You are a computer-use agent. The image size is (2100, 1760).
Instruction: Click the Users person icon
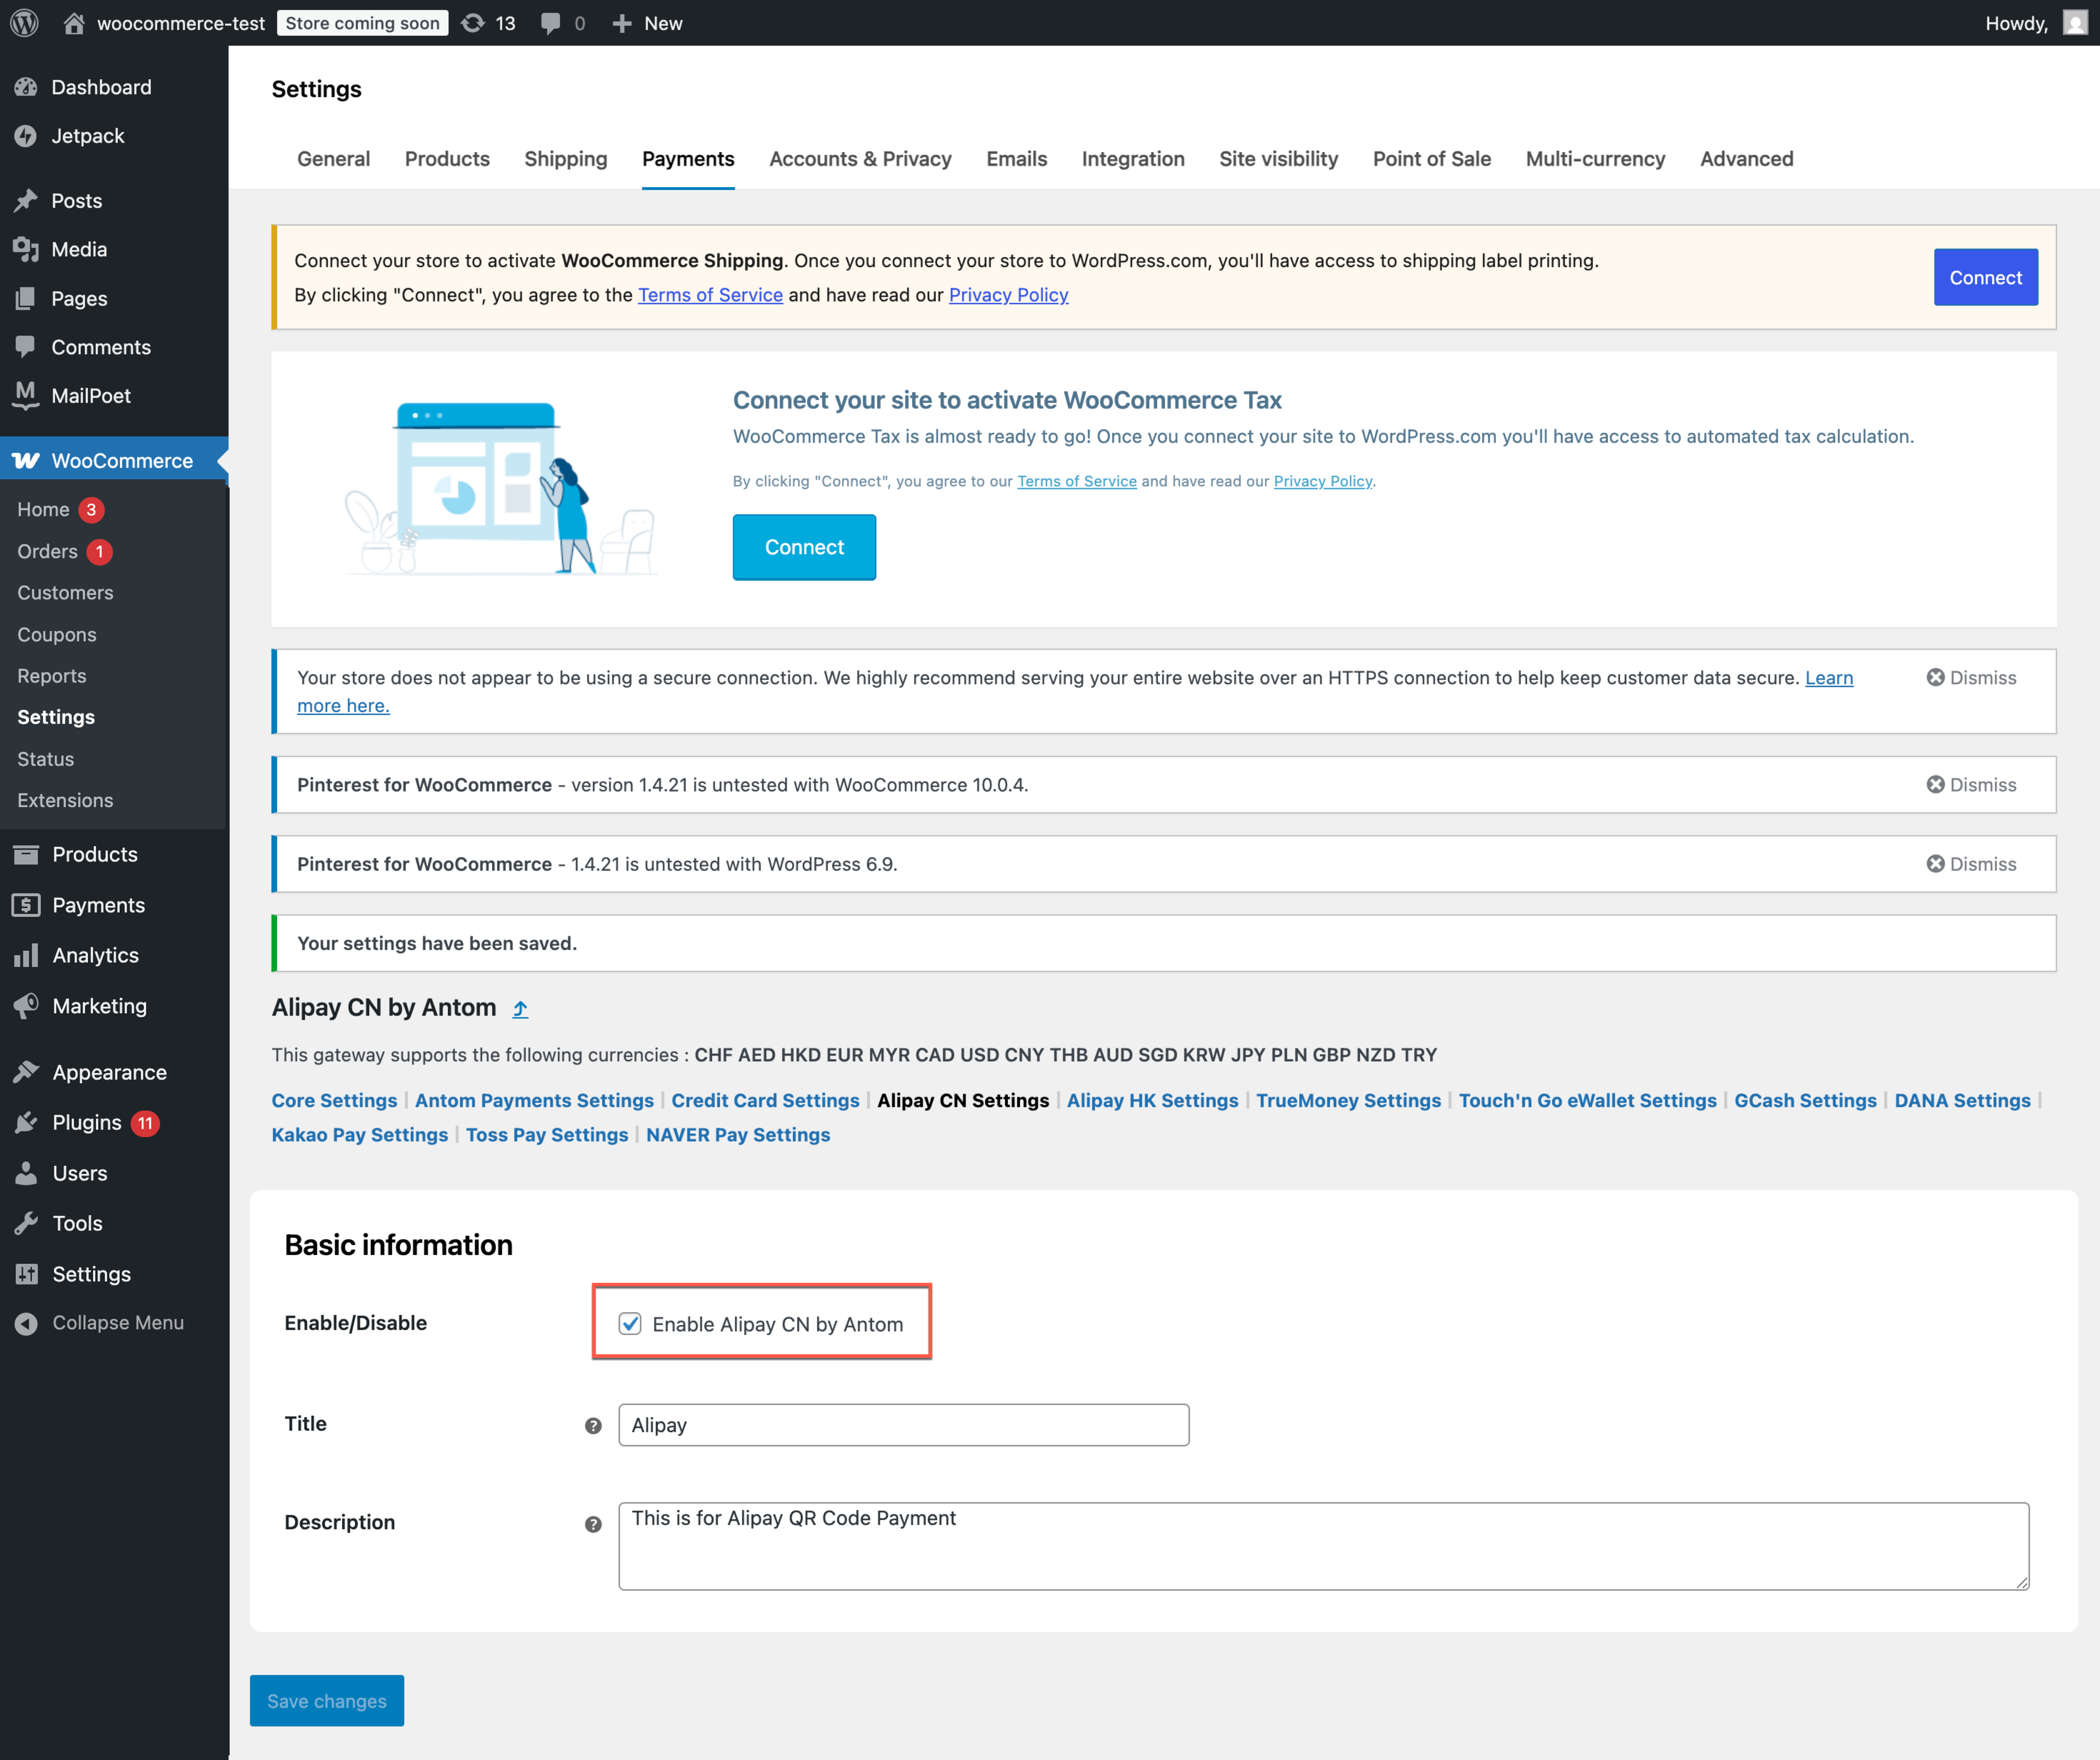click(x=26, y=1173)
